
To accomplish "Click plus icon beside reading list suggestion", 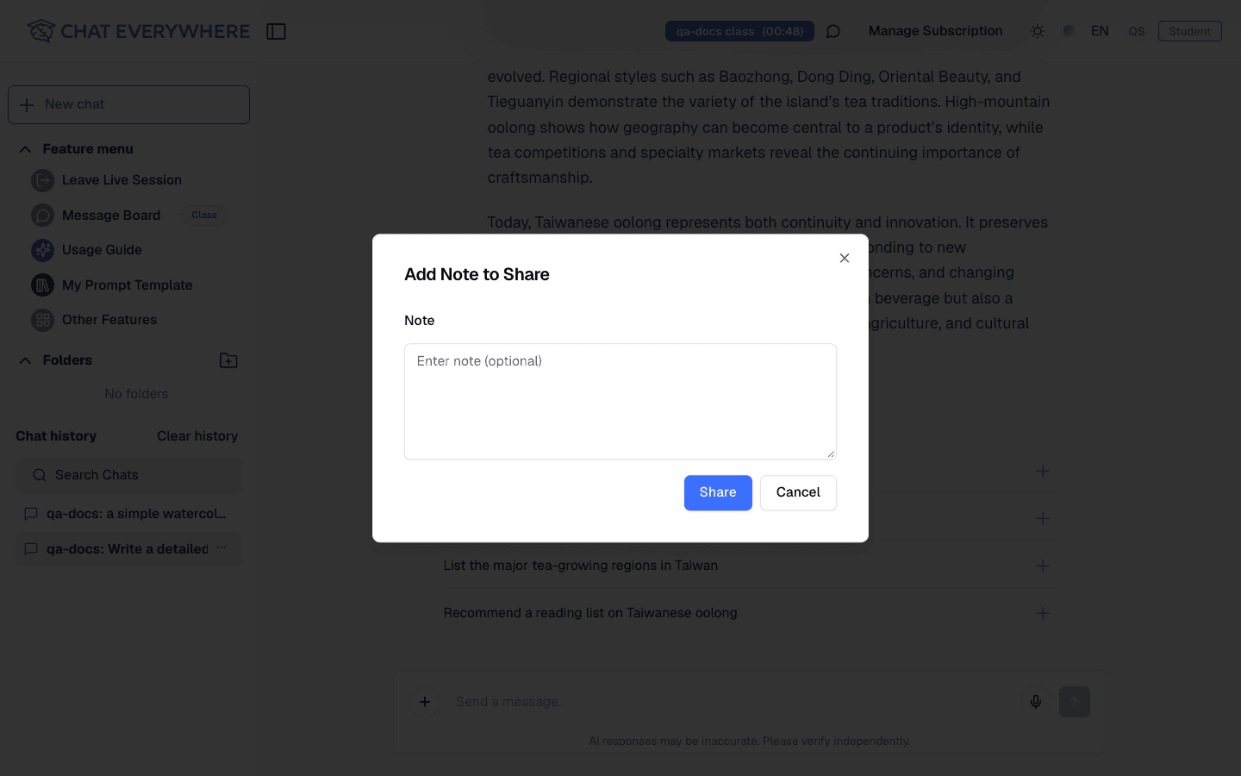I will point(1043,613).
